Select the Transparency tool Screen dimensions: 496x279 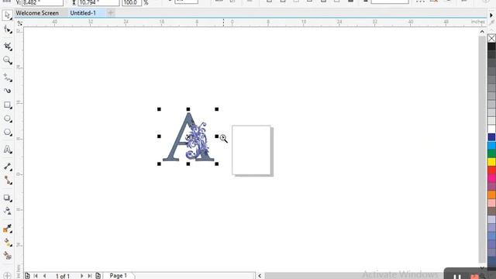click(7, 211)
